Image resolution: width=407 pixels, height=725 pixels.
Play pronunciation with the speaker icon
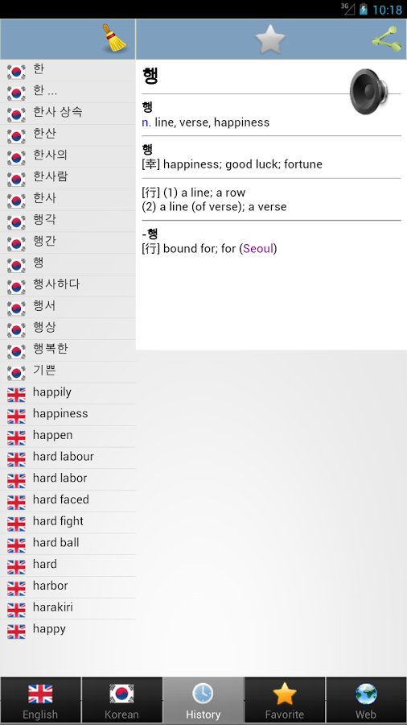click(368, 91)
